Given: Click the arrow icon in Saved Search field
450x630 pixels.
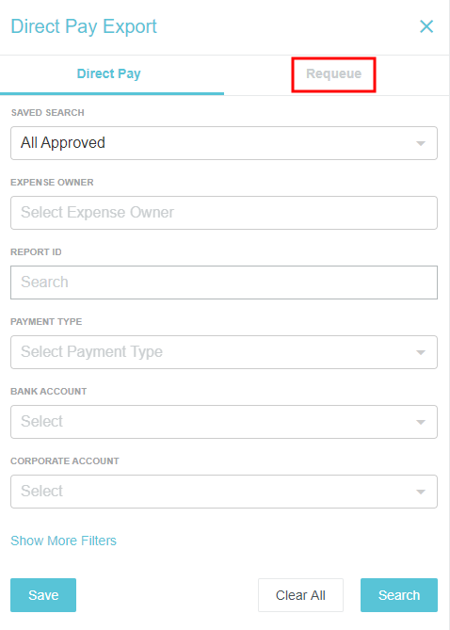Looking at the screenshot, I should coord(421,143).
